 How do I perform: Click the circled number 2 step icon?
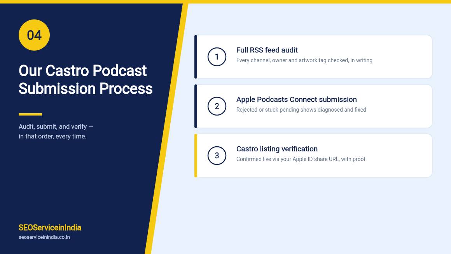217,106
